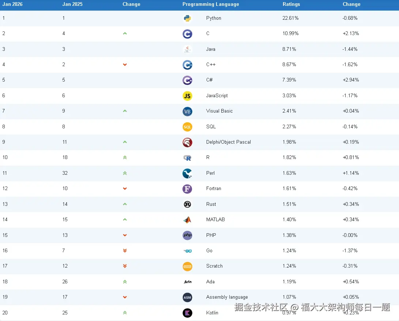Click the Programming Language column header
The width and height of the screenshot is (399, 321).
(211, 4)
